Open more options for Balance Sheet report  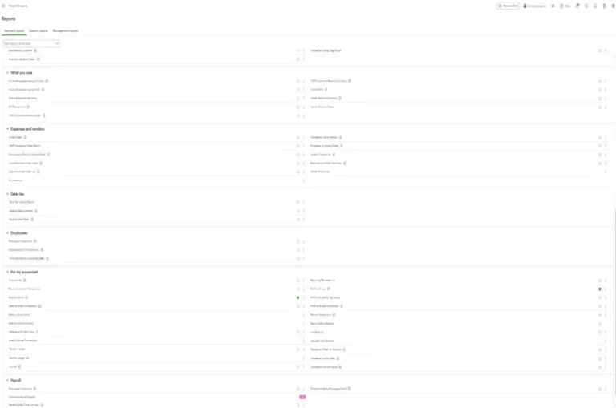[304, 297]
